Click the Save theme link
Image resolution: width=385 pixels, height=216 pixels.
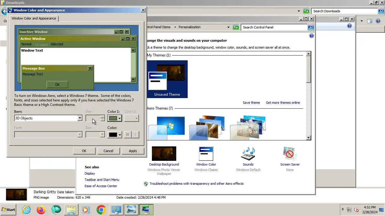pyautogui.click(x=251, y=103)
